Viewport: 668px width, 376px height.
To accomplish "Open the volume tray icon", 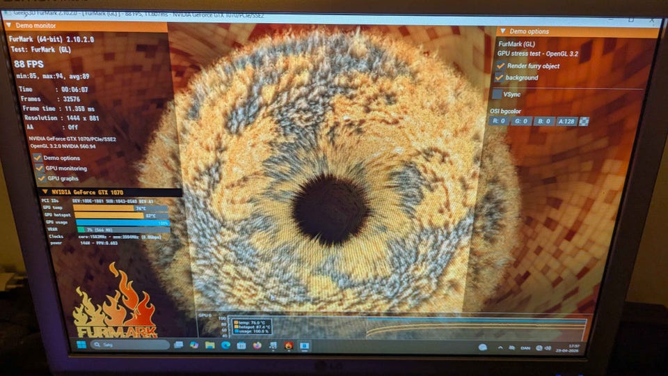I will pos(548,348).
